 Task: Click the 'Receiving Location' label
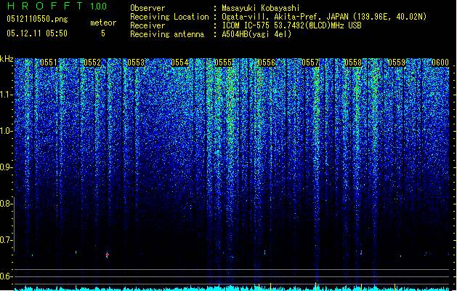(x=169, y=17)
